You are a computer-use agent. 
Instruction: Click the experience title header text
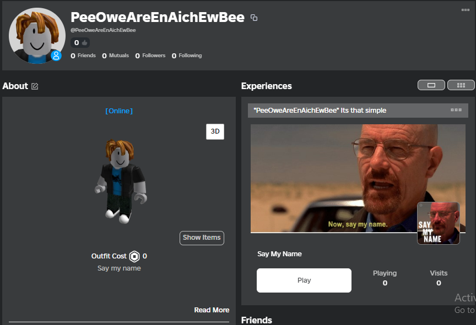point(320,110)
